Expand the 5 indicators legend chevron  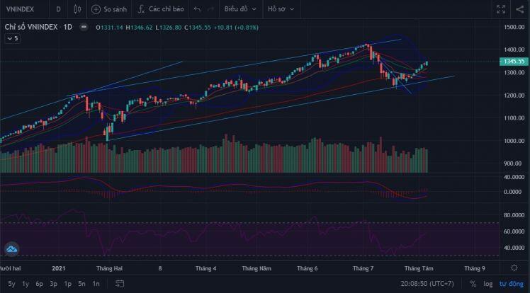coord(13,38)
